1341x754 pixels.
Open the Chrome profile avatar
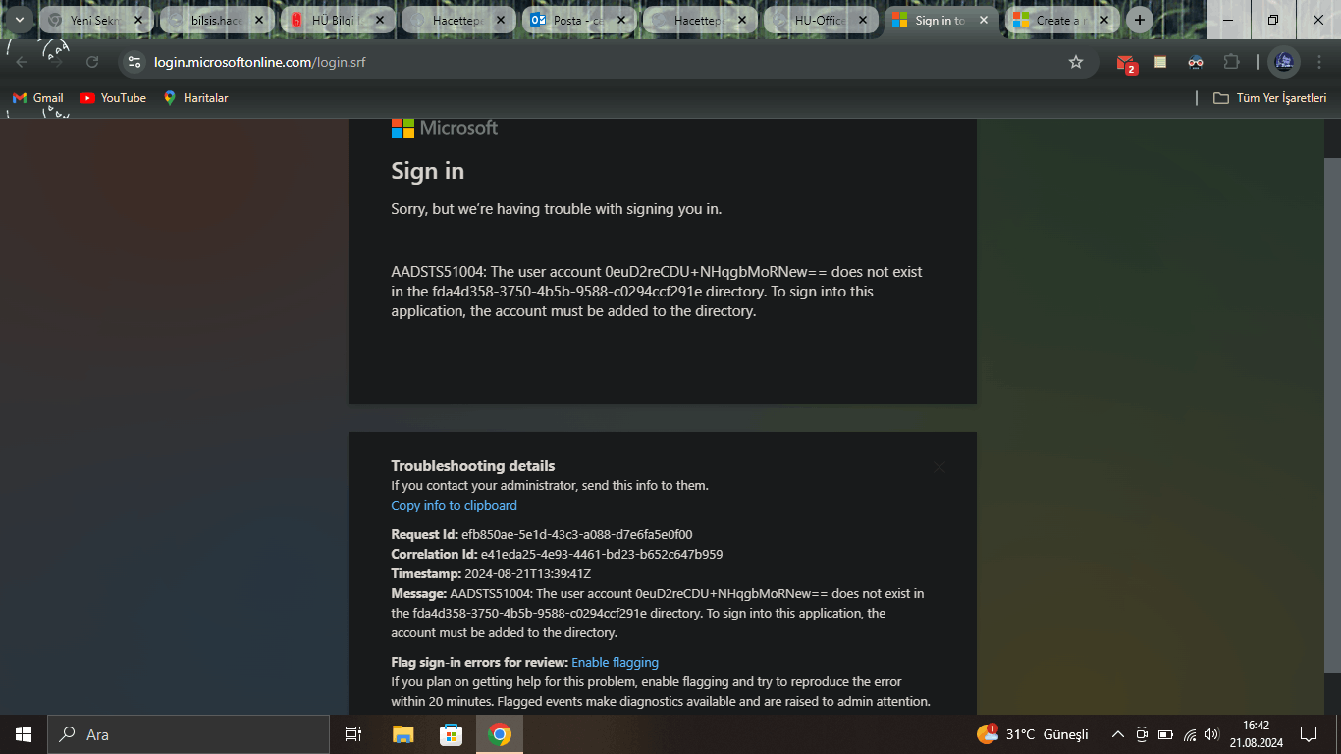pos(1284,62)
